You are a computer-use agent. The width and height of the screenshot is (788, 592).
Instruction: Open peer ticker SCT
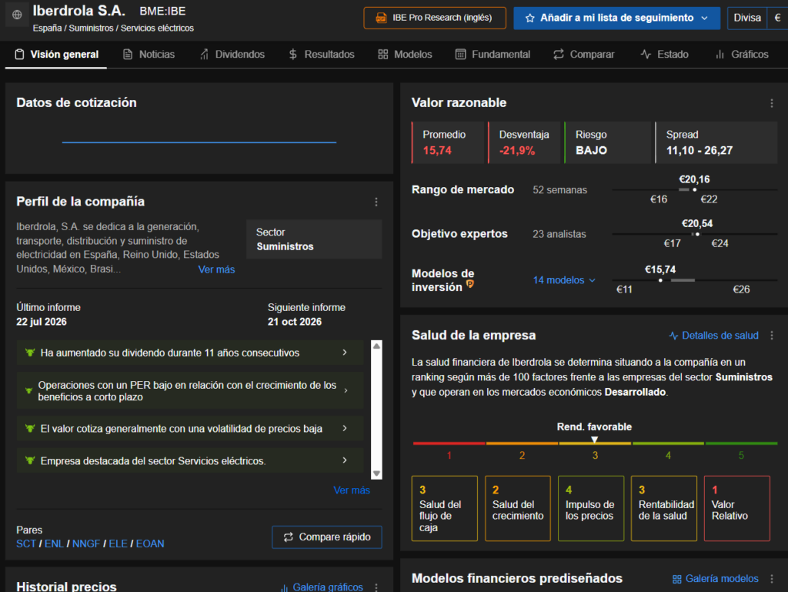(x=26, y=544)
